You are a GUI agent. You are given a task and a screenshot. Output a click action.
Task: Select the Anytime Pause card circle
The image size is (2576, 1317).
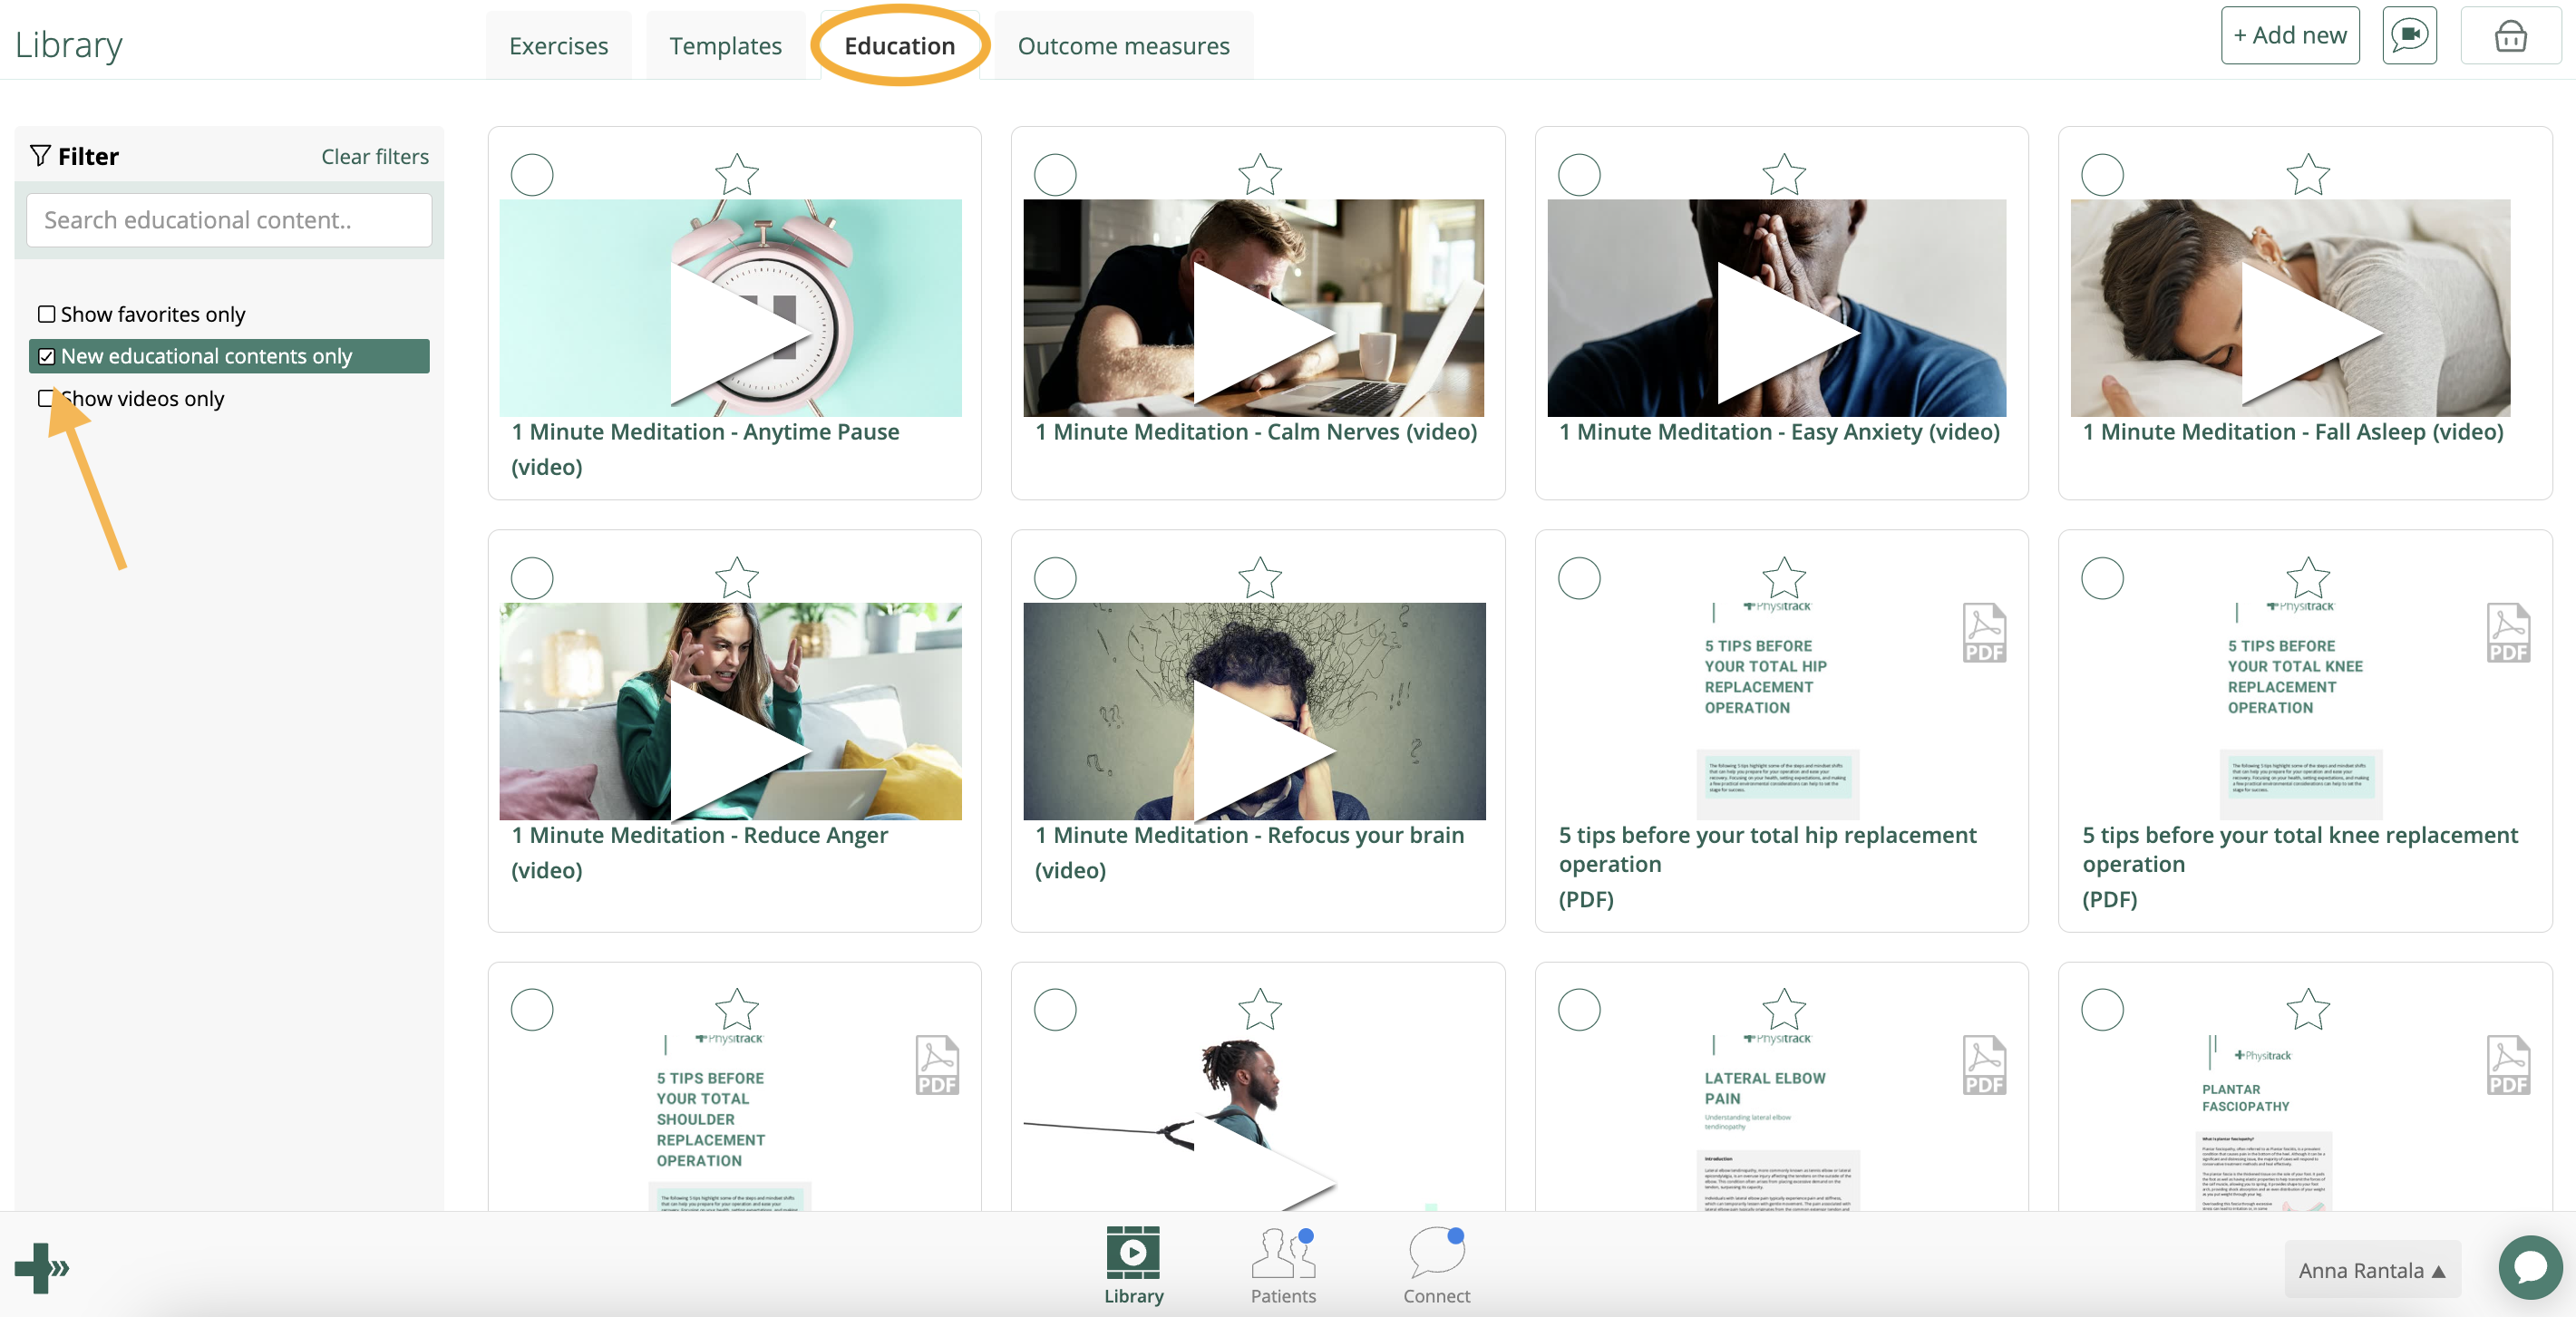coord(532,175)
